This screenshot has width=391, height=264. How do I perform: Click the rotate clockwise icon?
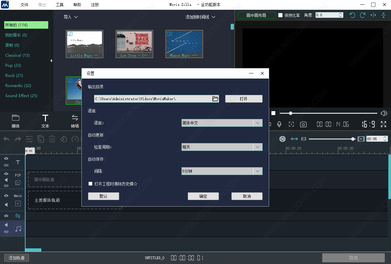363,15
